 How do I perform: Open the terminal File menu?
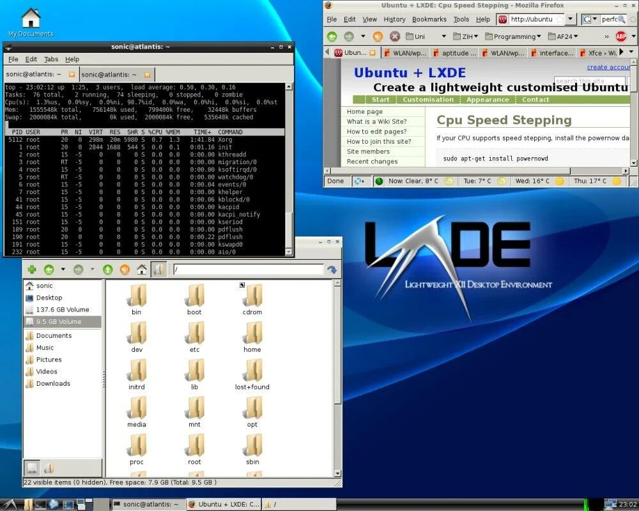tap(13, 59)
